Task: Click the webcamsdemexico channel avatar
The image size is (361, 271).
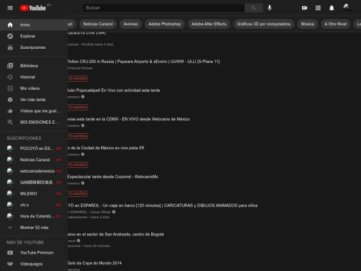Action: (10, 171)
